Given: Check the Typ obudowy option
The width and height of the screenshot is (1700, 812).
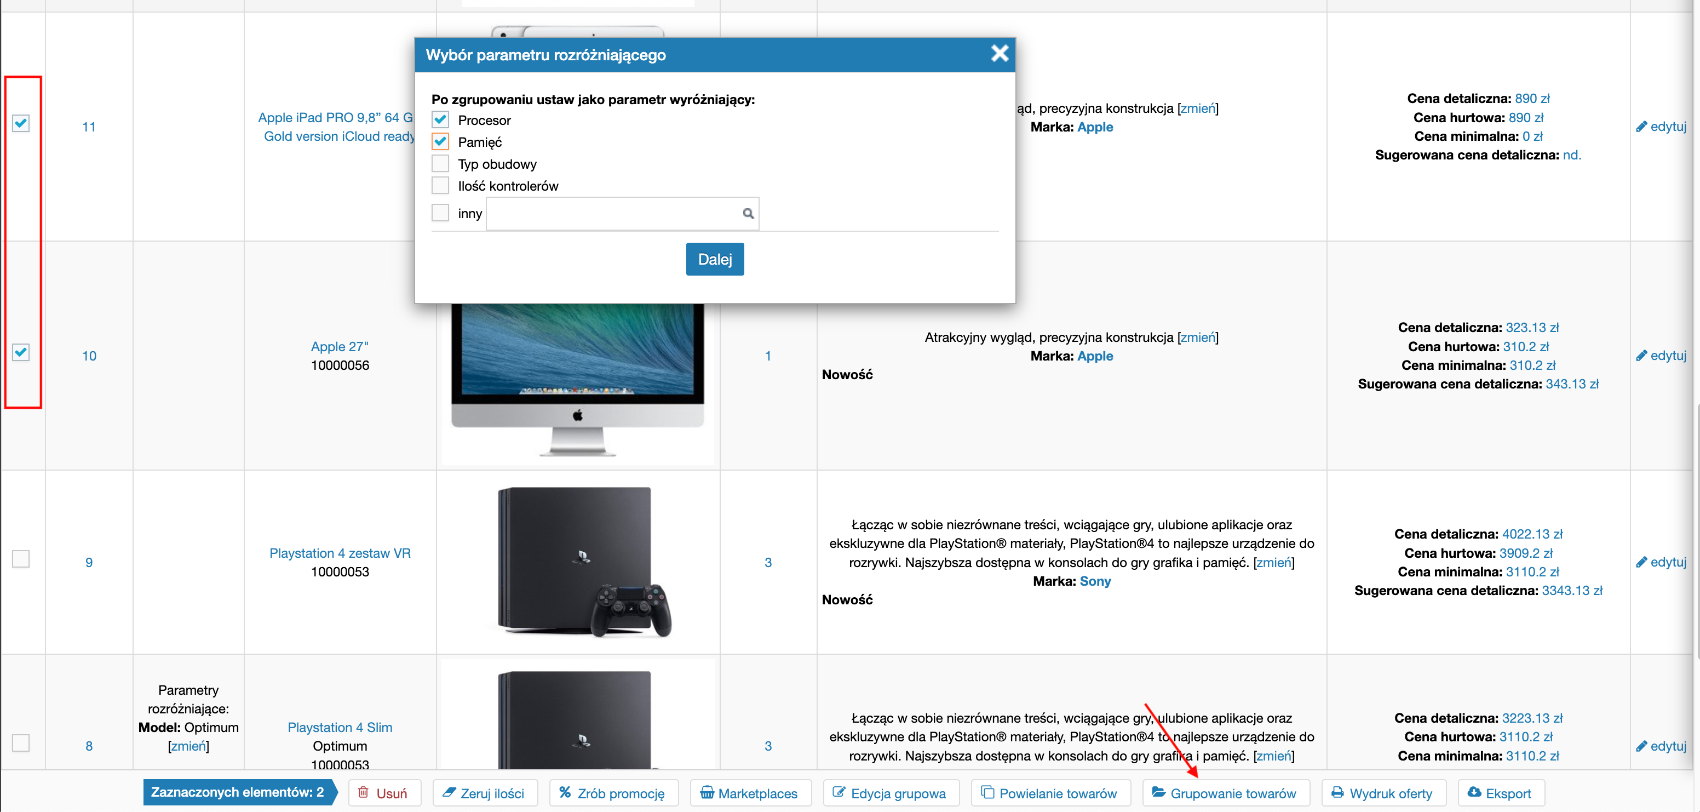Looking at the screenshot, I should point(440,163).
